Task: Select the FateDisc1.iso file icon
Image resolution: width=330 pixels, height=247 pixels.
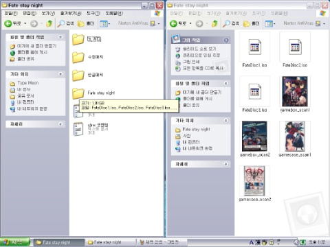Action: [x=254, y=47]
